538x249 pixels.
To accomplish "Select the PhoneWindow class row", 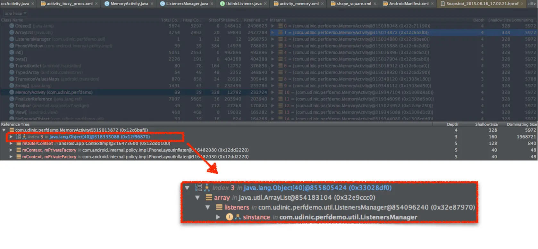I will (x=134, y=46).
